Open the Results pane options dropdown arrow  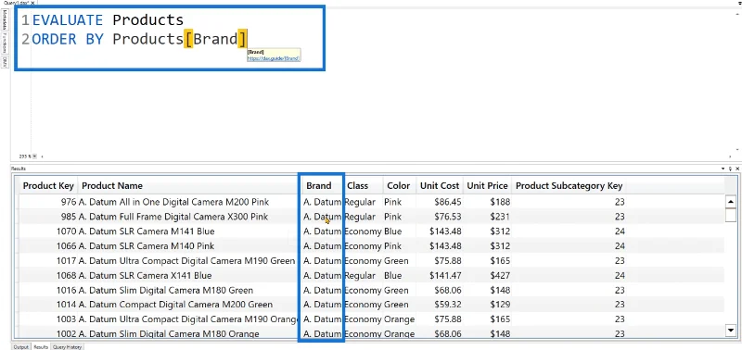(723, 169)
